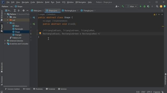Open the TODO tool window
Viewport: 167px width, 93px height.
point(27,89)
